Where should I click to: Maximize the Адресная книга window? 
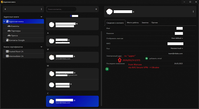(190, 2)
